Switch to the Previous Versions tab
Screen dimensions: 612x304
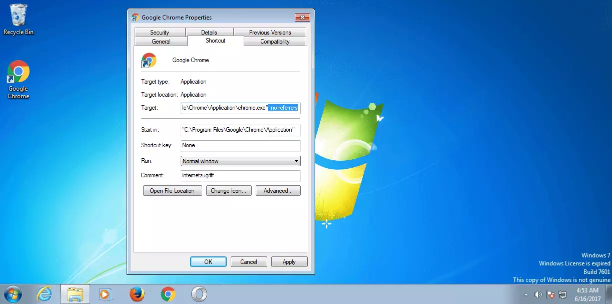[270, 32]
